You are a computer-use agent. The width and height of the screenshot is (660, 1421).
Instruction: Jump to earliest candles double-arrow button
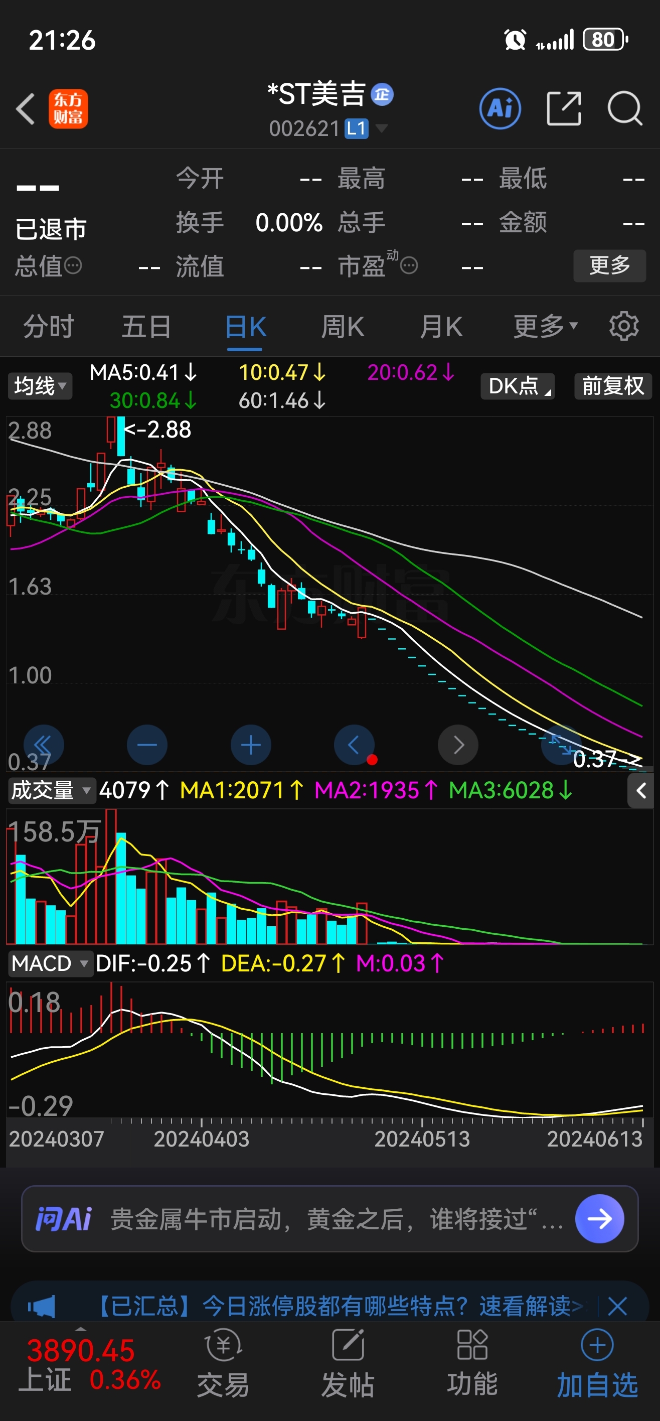point(44,745)
